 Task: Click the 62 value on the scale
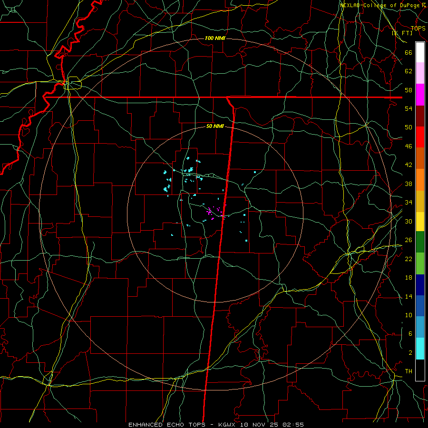point(409,71)
